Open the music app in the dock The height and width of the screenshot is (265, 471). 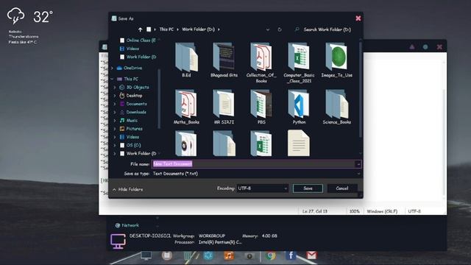click(229, 255)
